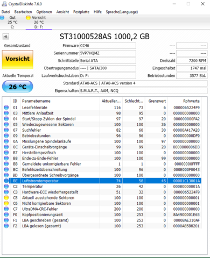
Task: Click the Parametername column header
Action: (60, 101)
